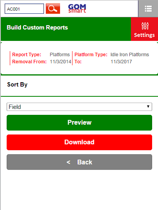This screenshot has height=210, width=158.
Task: Click the Platform Type label
Action: (x=91, y=55)
